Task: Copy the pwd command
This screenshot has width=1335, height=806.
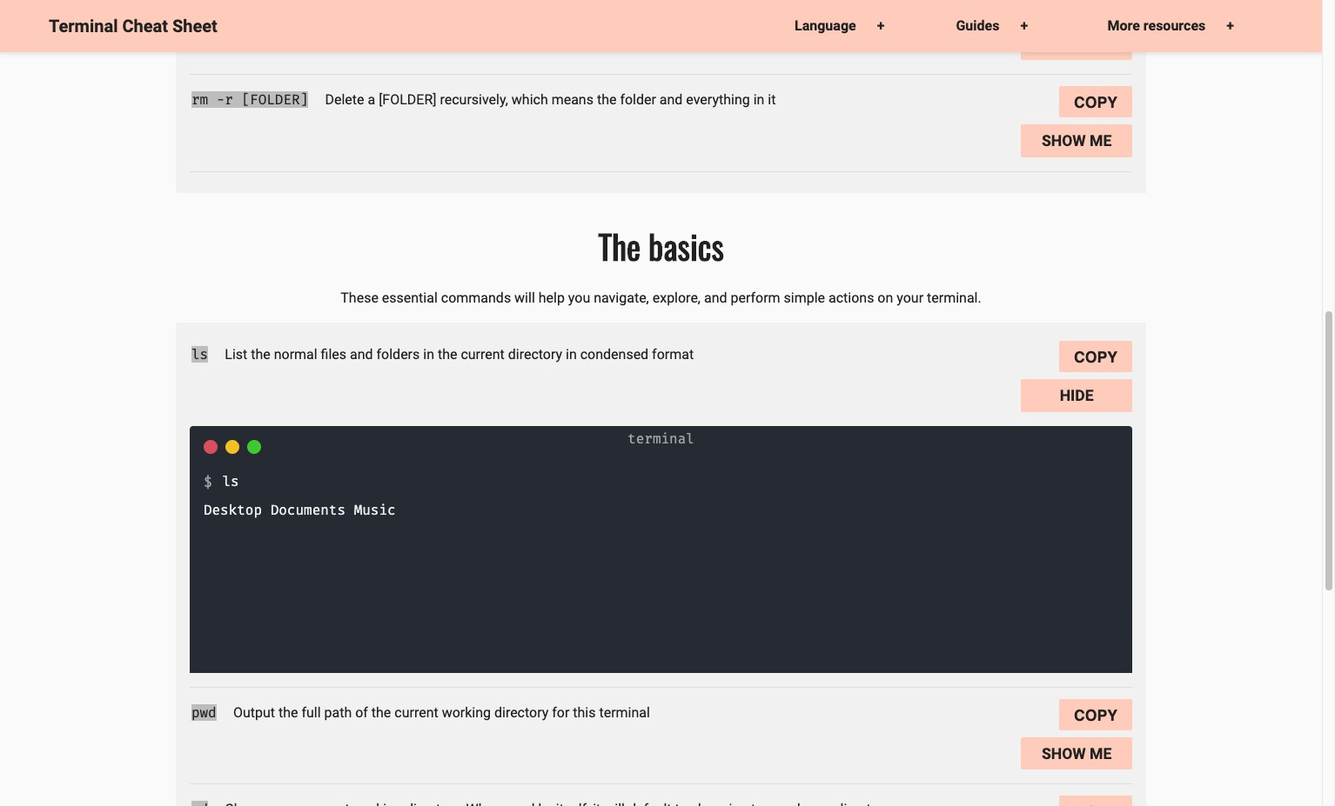Action: pos(1095,714)
